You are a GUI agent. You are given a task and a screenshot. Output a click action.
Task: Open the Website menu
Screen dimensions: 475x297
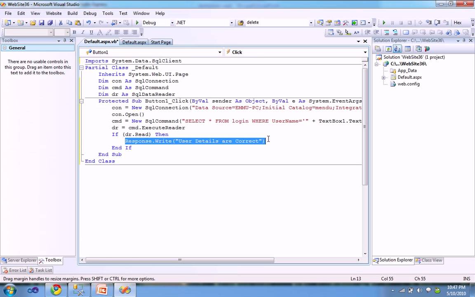[x=54, y=13]
